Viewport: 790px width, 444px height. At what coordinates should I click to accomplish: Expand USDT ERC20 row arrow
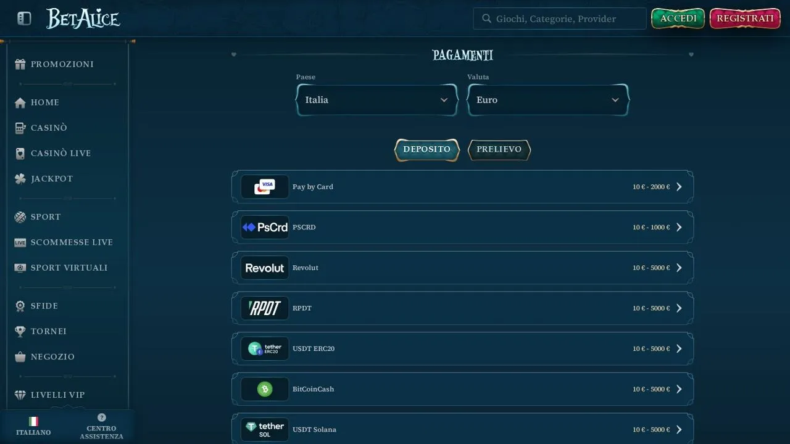[679, 349]
